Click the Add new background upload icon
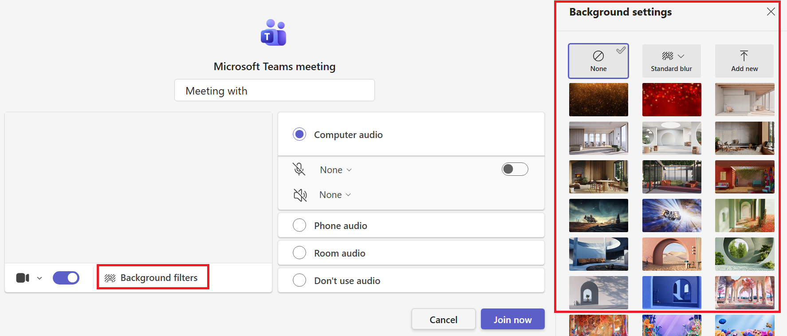The height and width of the screenshot is (336, 787). [744, 55]
